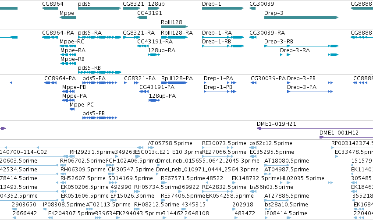373x220 pixels.
Task: Select the CG30039-PA protein label
Action: 268,78
